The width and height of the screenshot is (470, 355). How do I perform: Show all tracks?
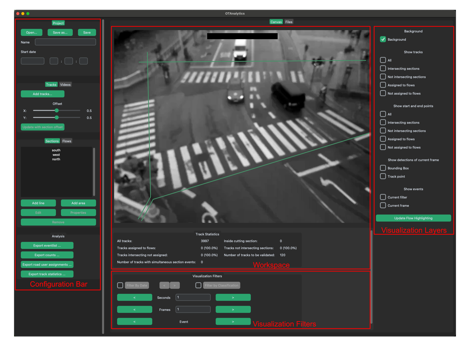383,60
